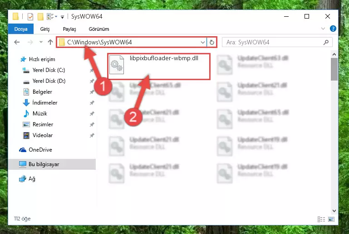The image size is (349, 234).
Task: Click the libpixbufloader-wbmp.dll file name
Action: 164,58
